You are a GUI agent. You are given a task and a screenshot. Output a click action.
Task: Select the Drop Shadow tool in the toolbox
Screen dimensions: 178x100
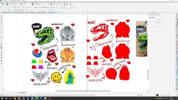coord(1,46)
